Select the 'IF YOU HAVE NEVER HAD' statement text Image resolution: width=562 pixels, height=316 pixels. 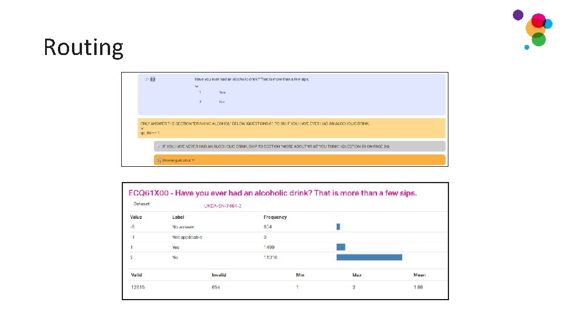point(276,146)
